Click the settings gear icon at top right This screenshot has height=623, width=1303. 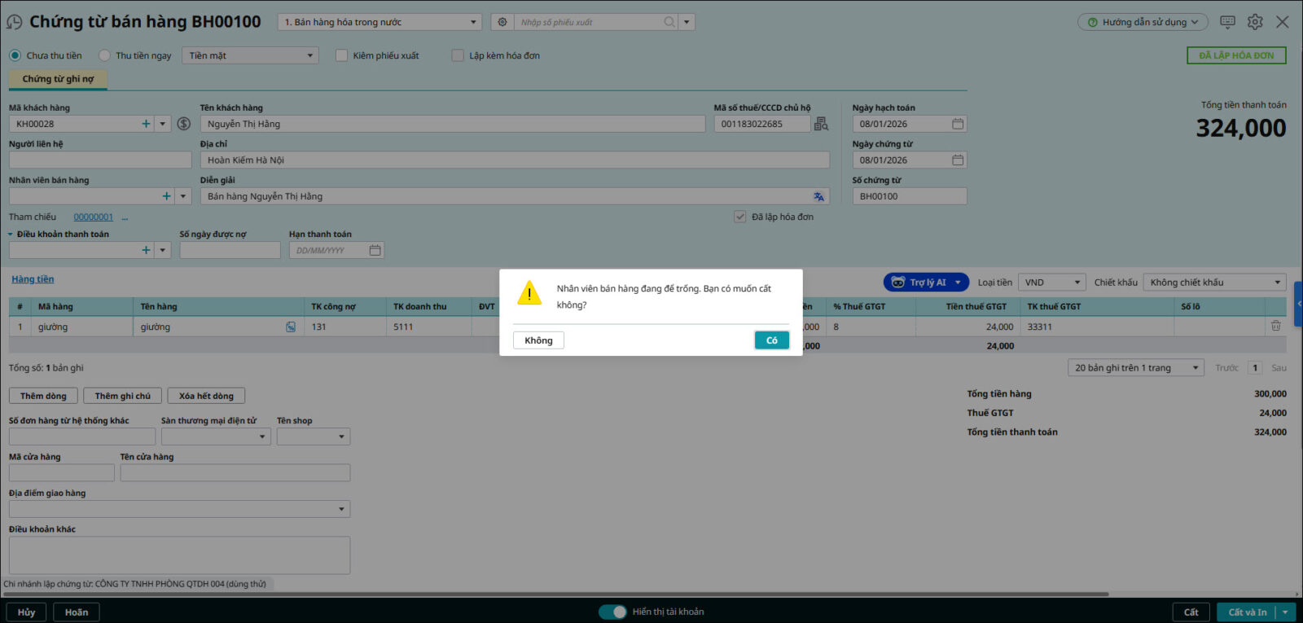(x=1255, y=22)
